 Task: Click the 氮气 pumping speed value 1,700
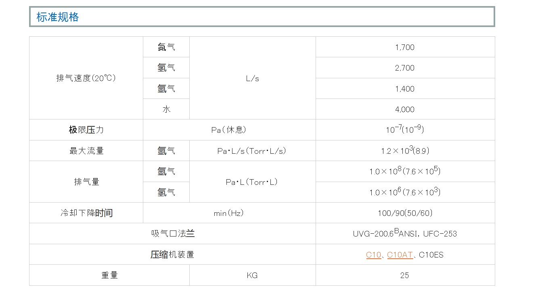pyautogui.click(x=405, y=47)
